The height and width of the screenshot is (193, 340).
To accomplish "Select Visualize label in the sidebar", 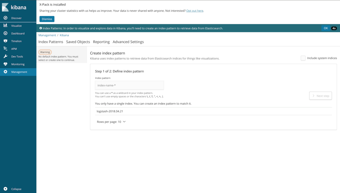I will [x=17, y=26].
